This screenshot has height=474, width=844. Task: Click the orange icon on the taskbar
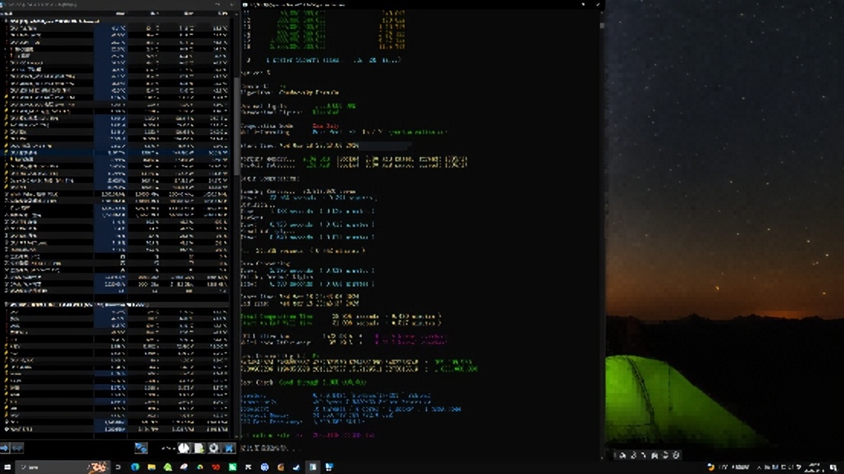click(x=280, y=467)
